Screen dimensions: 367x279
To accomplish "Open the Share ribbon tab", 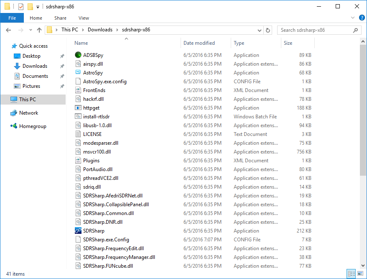I will point(60,18).
